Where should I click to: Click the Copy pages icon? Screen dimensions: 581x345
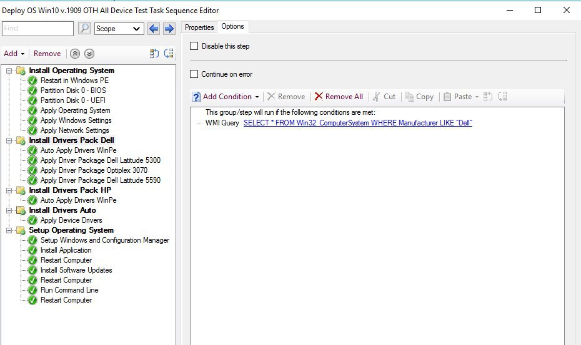tap(409, 97)
